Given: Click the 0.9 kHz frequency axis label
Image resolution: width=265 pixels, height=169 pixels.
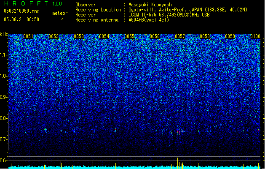Looking at the screenshot, I should click(x=4, y=97).
